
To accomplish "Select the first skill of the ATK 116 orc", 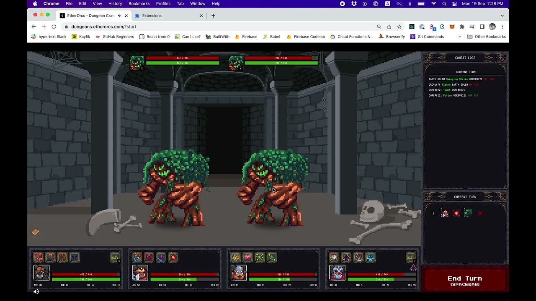I will tap(38, 257).
